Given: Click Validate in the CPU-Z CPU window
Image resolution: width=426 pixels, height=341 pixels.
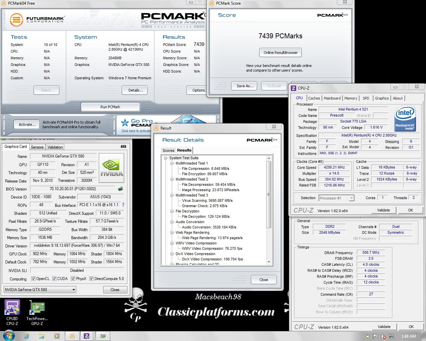Looking at the screenshot, I should click(x=383, y=210).
